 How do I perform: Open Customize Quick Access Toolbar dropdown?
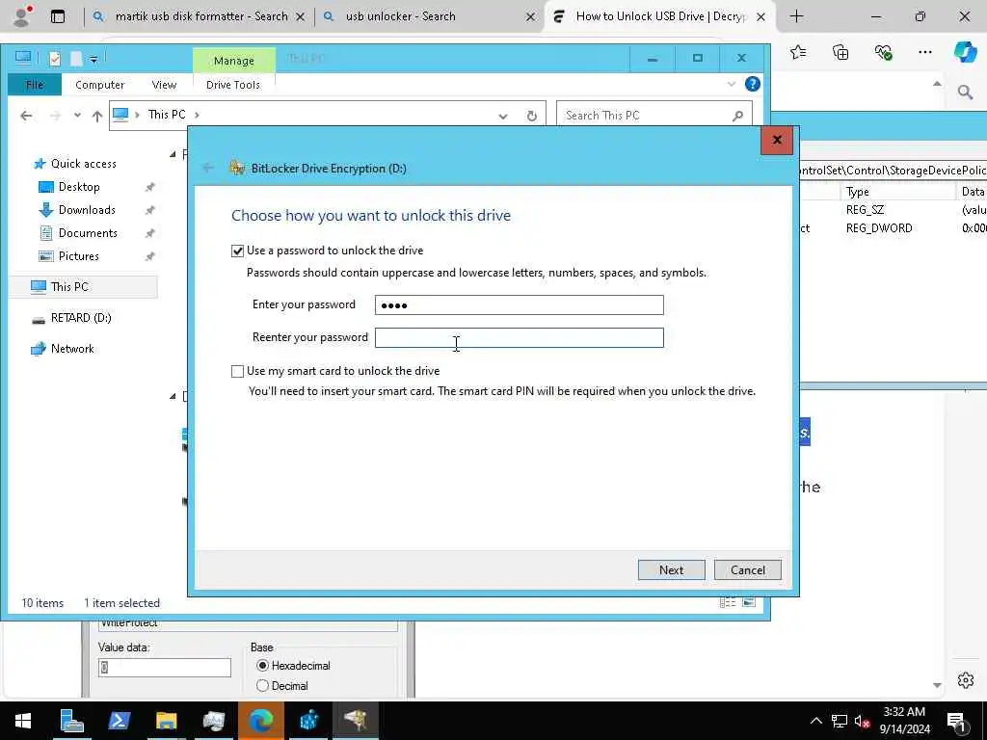[93, 60]
